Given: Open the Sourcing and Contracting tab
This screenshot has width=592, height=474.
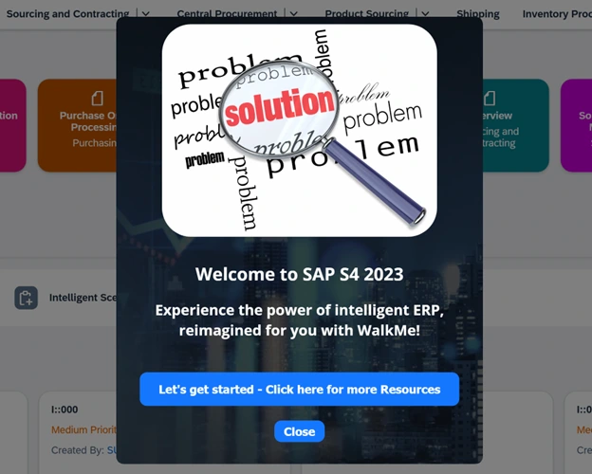Looking at the screenshot, I should (68, 14).
